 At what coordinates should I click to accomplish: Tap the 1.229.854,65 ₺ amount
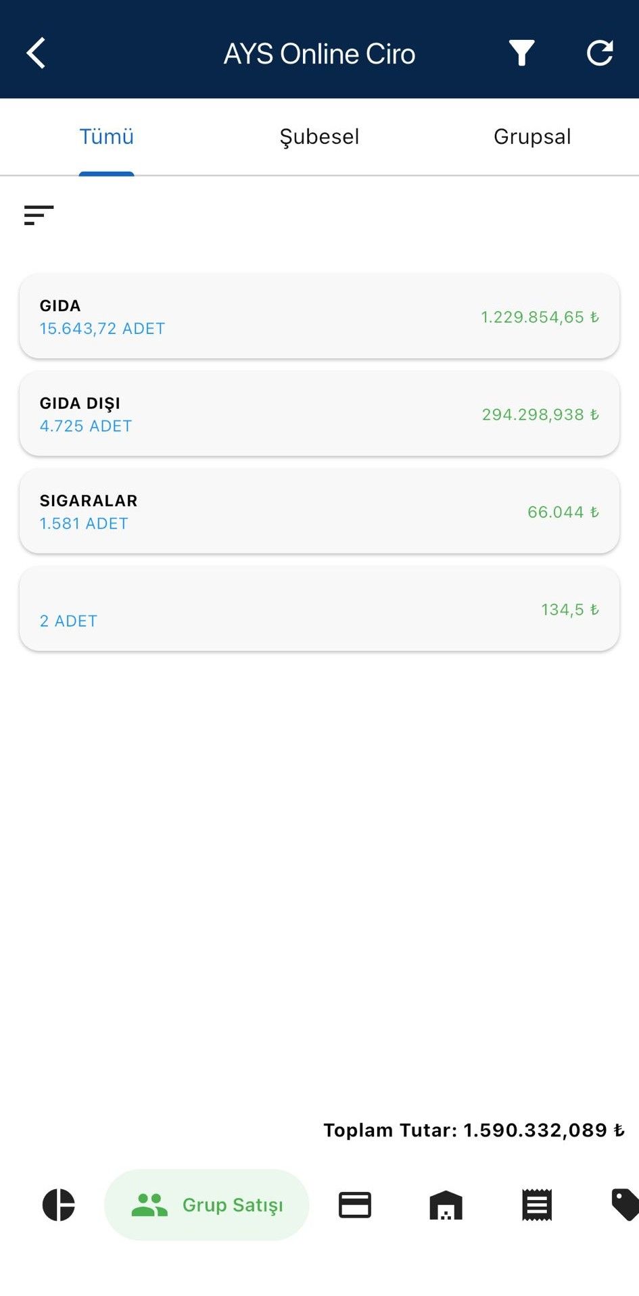(540, 317)
